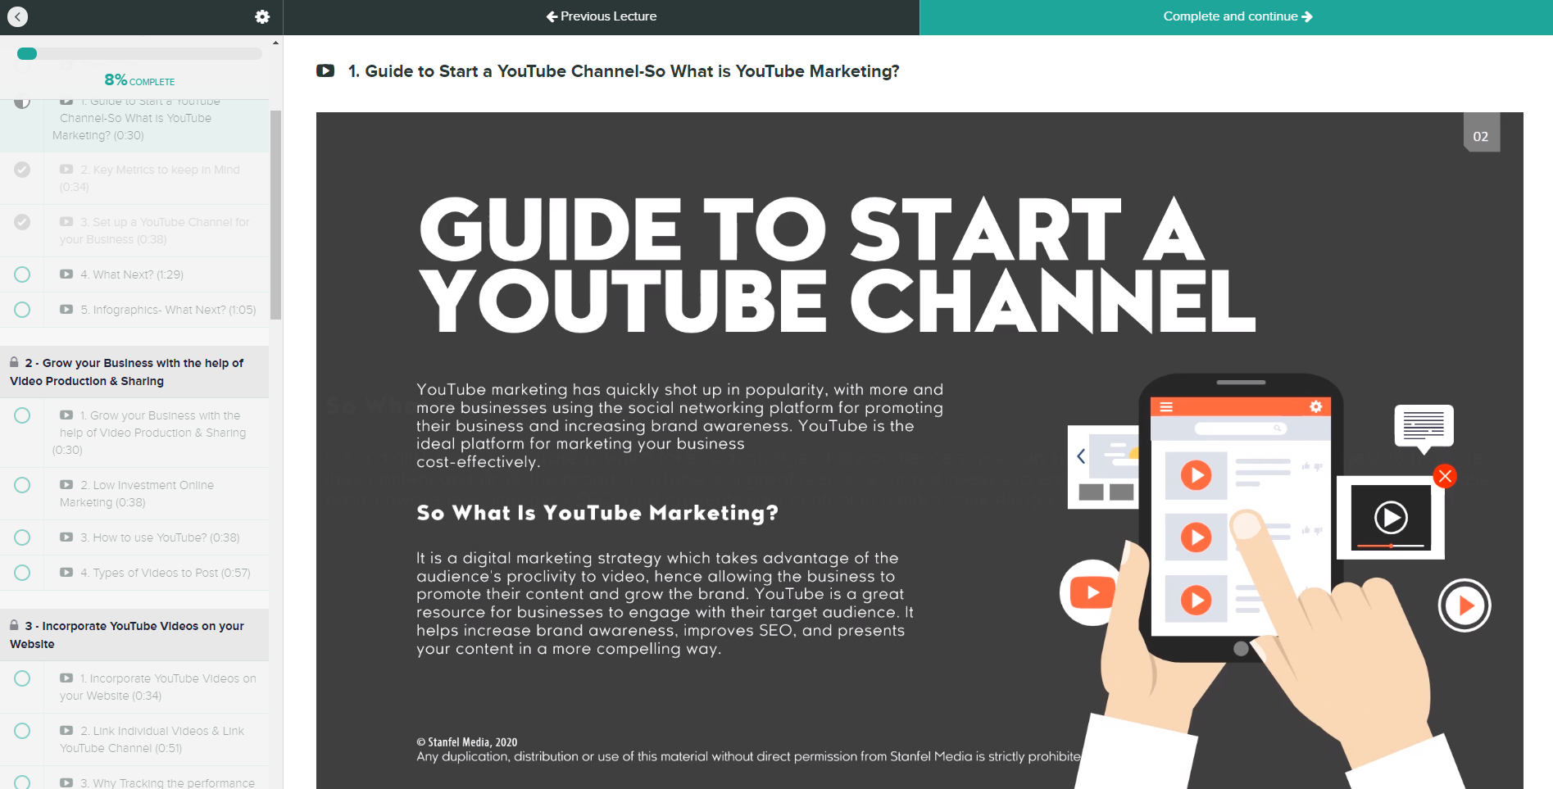
Task: Click 'So What Is YouTube Marketing?' heading
Action: tap(597, 513)
